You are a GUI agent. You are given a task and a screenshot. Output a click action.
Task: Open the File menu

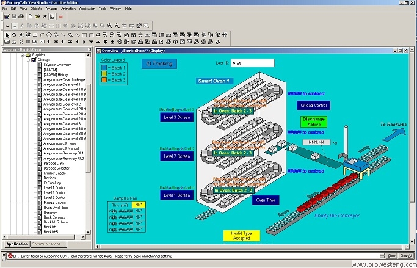(5, 9)
